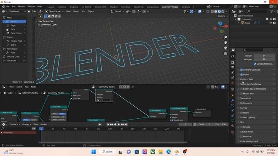Enable solid viewport shading icon
The image size is (278, 156).
[216, 12]
